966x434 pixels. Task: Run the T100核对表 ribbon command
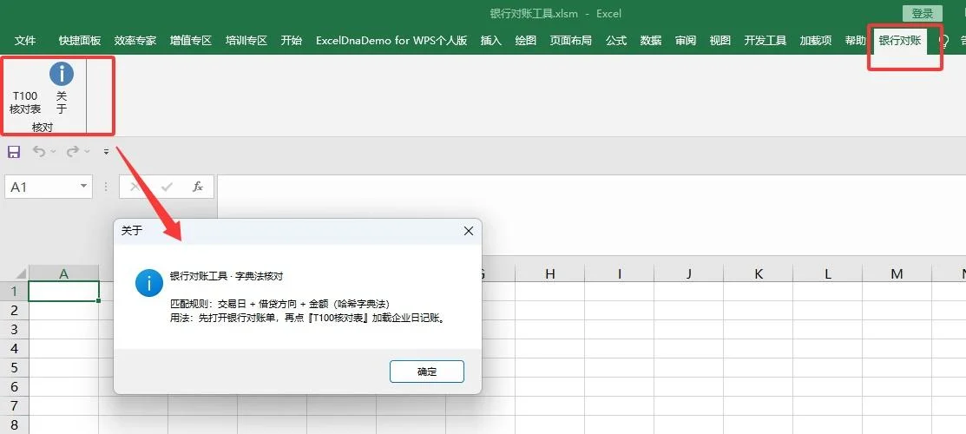pos(25,102)
